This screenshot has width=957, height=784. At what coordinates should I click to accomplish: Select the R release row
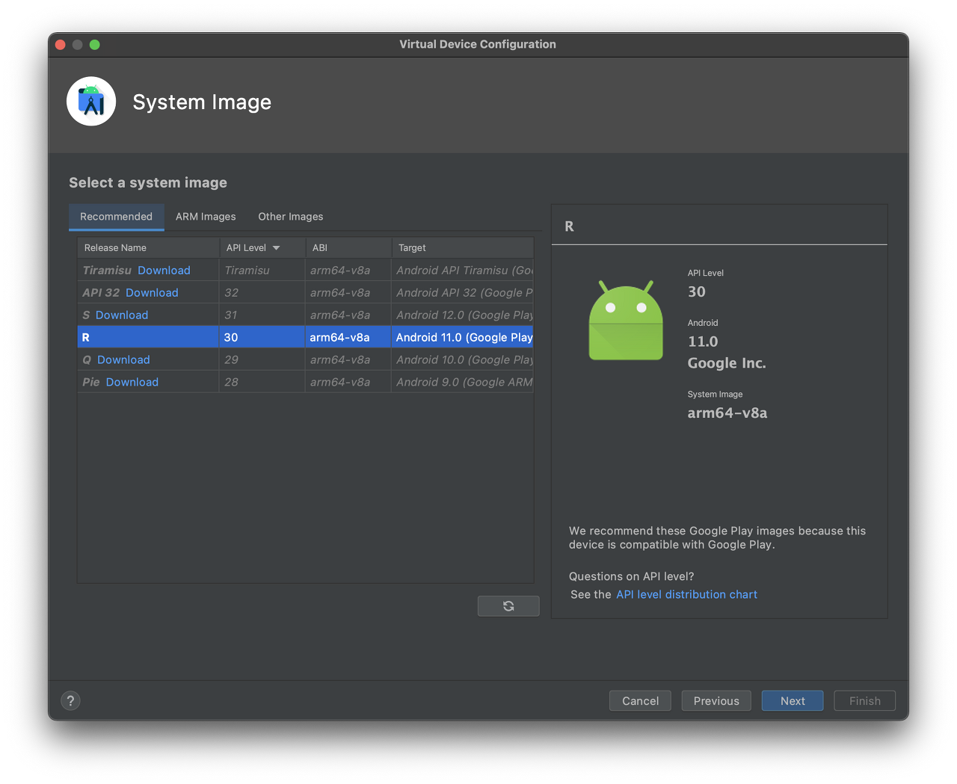click(305, 337)
